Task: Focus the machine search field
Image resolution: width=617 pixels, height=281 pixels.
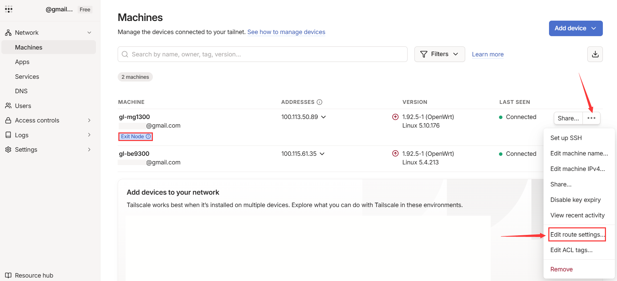Action: click(263, 54)
